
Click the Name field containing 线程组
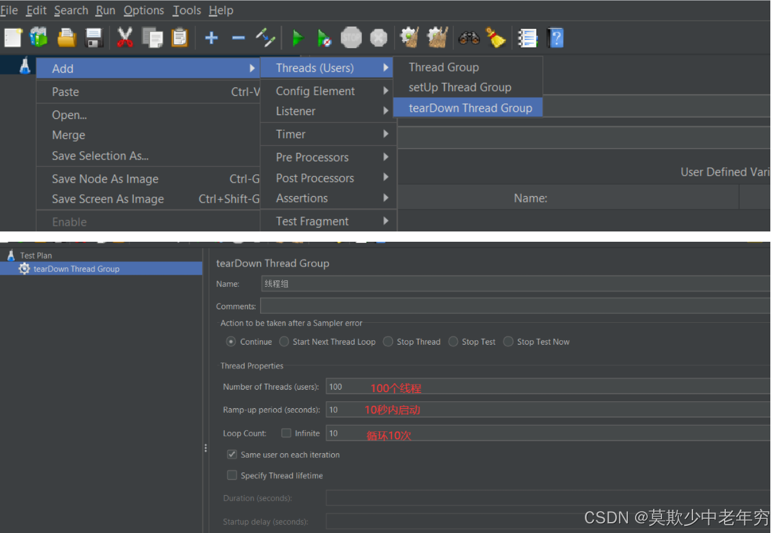coord(515,284)
